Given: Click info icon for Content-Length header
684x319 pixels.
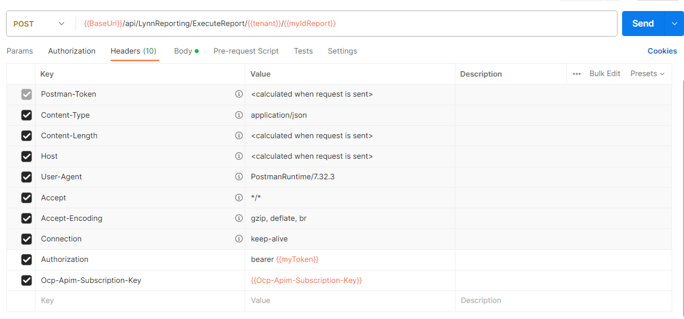Looking at the screenshot, I should (239, 136).
